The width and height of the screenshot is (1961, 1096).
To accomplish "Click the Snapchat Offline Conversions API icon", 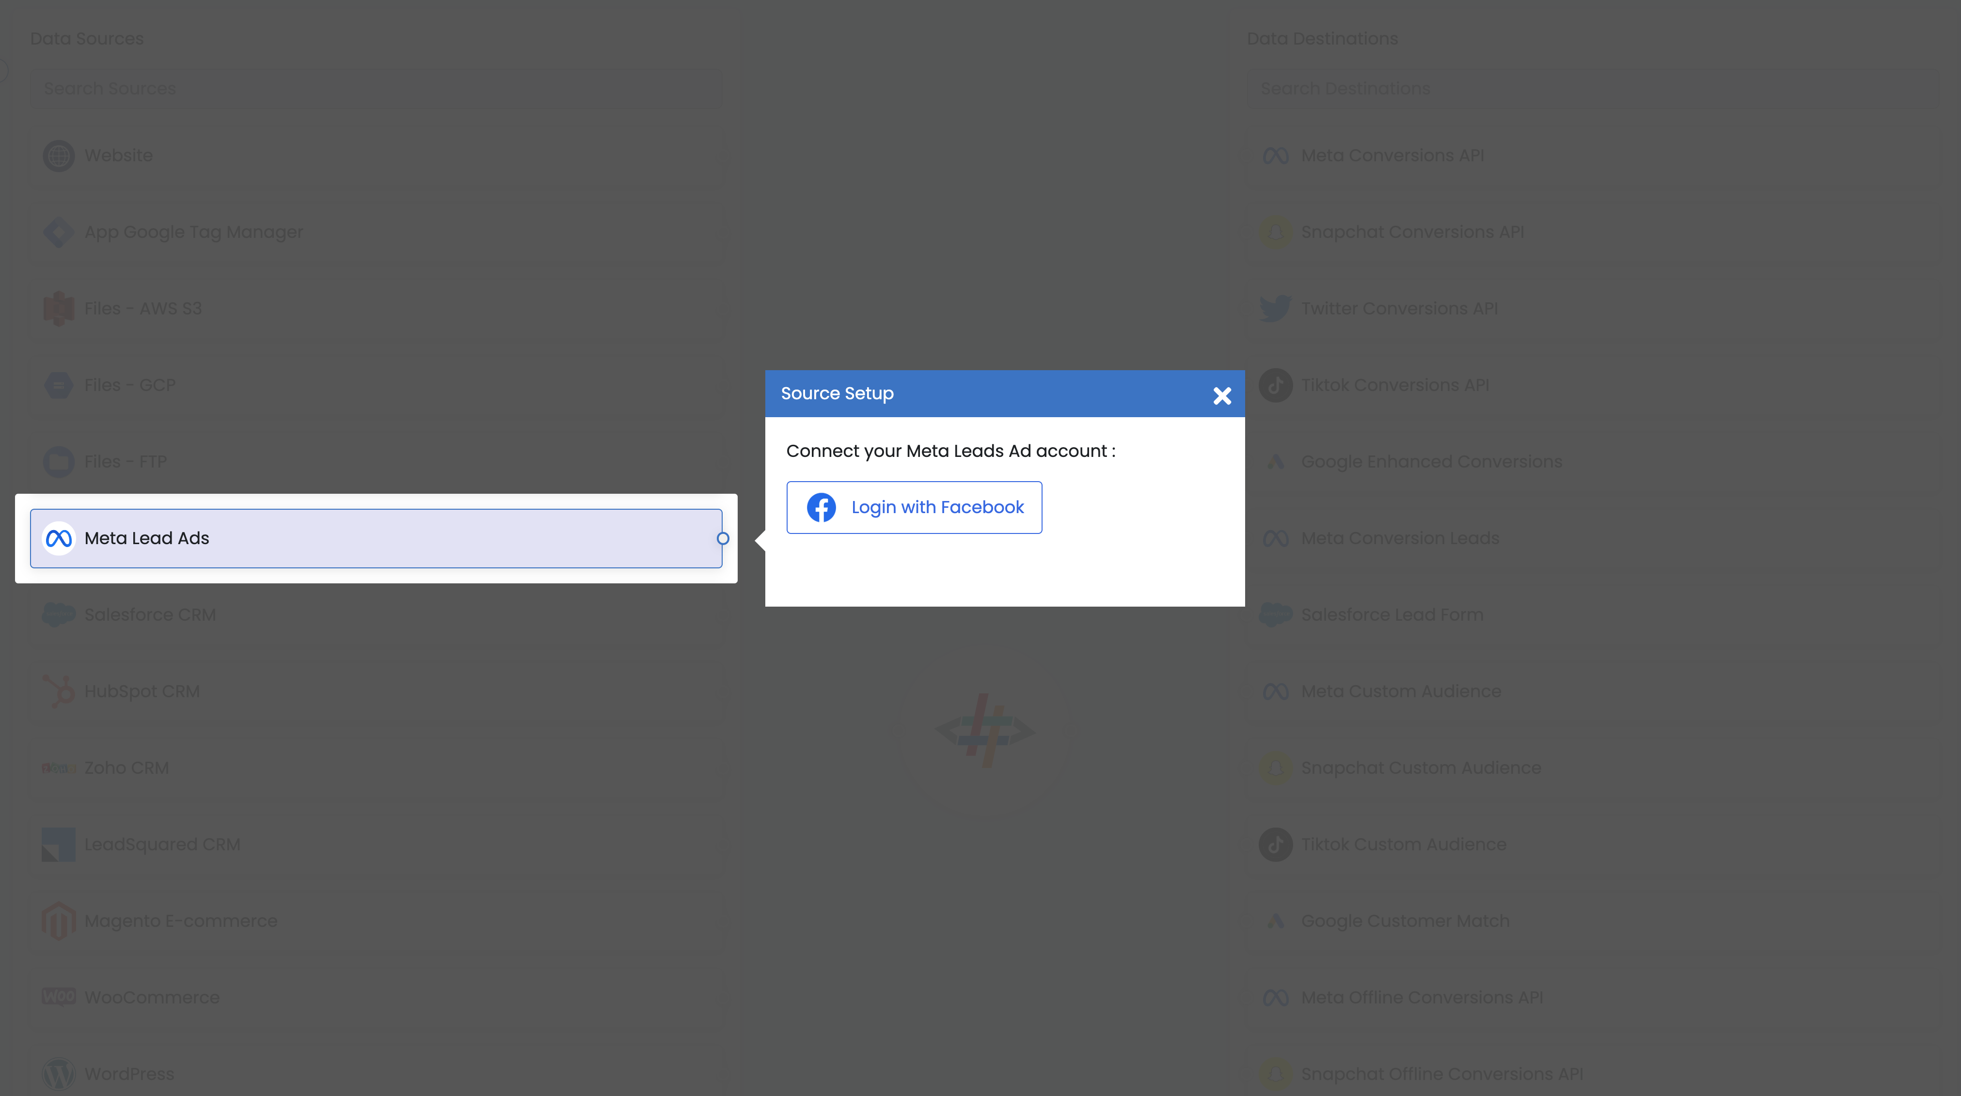I will point(1275,1074).
